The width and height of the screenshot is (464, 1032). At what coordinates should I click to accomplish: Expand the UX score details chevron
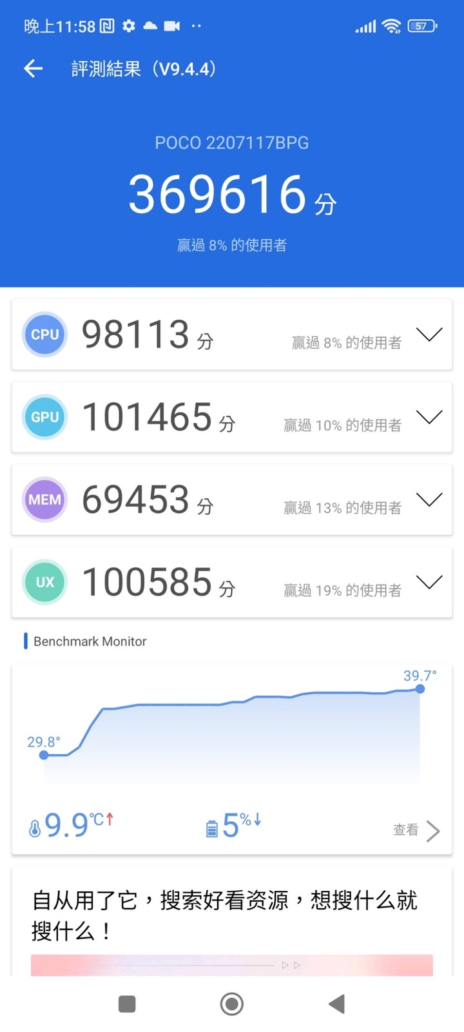(429, 582)
